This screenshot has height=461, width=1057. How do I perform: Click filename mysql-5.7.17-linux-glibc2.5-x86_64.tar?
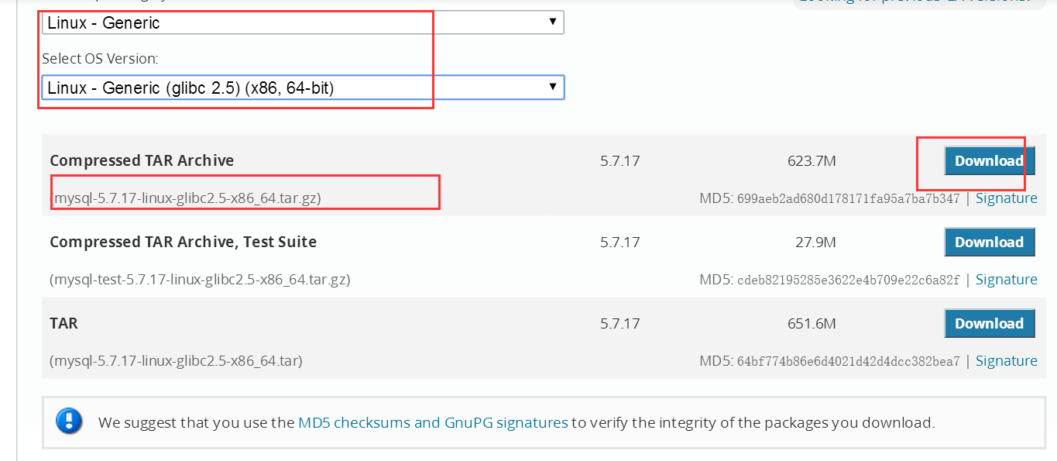tap(176, 361)
